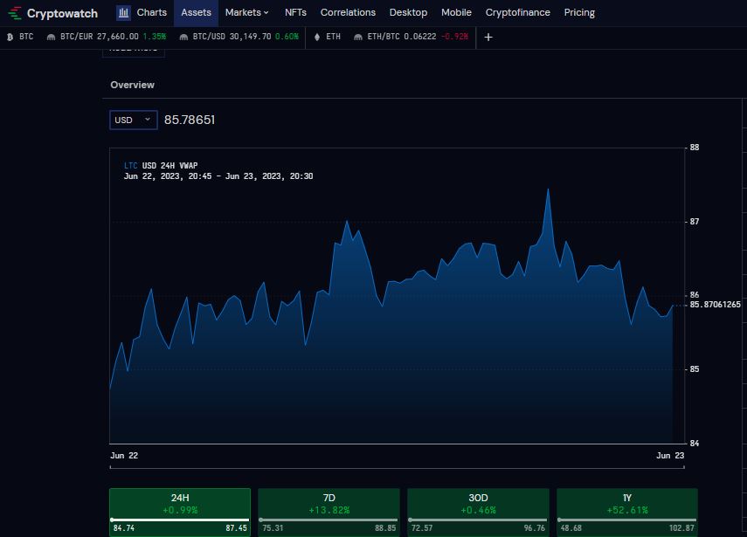The height and width of the screenshot is (537, 747).
Task: Open the plus button to add a ticker pair
Action: click(x=488, y=38)
